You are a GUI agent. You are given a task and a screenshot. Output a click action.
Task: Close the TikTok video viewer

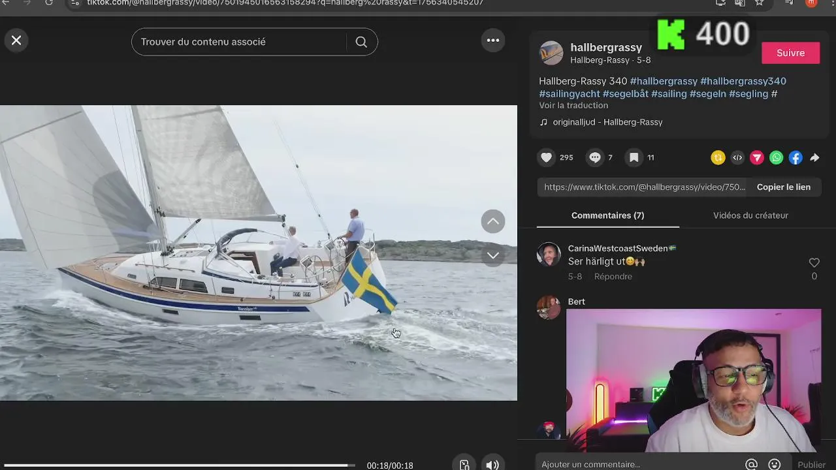pyautogui.click(x=16, y=40)
